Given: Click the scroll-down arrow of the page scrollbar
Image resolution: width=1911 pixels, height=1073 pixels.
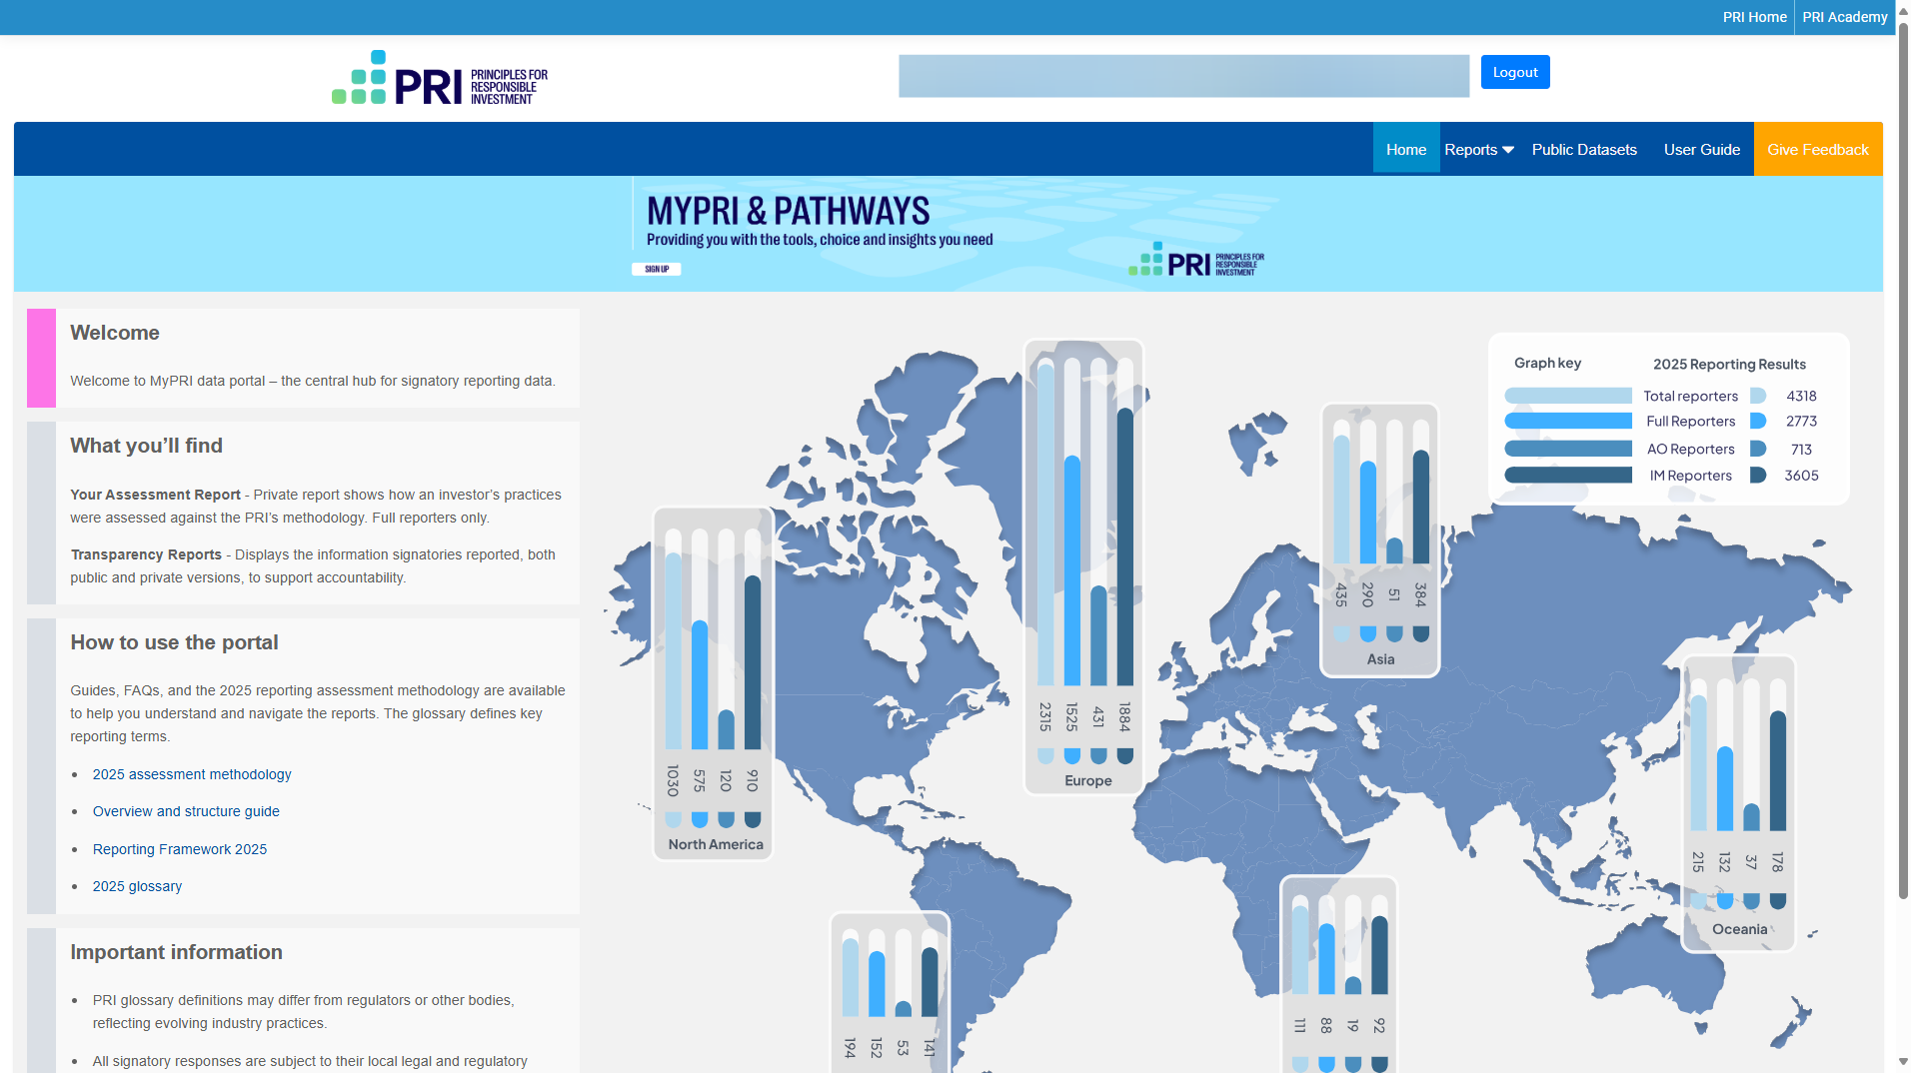Looking at the screenshot, I should click(1903, 1063).
